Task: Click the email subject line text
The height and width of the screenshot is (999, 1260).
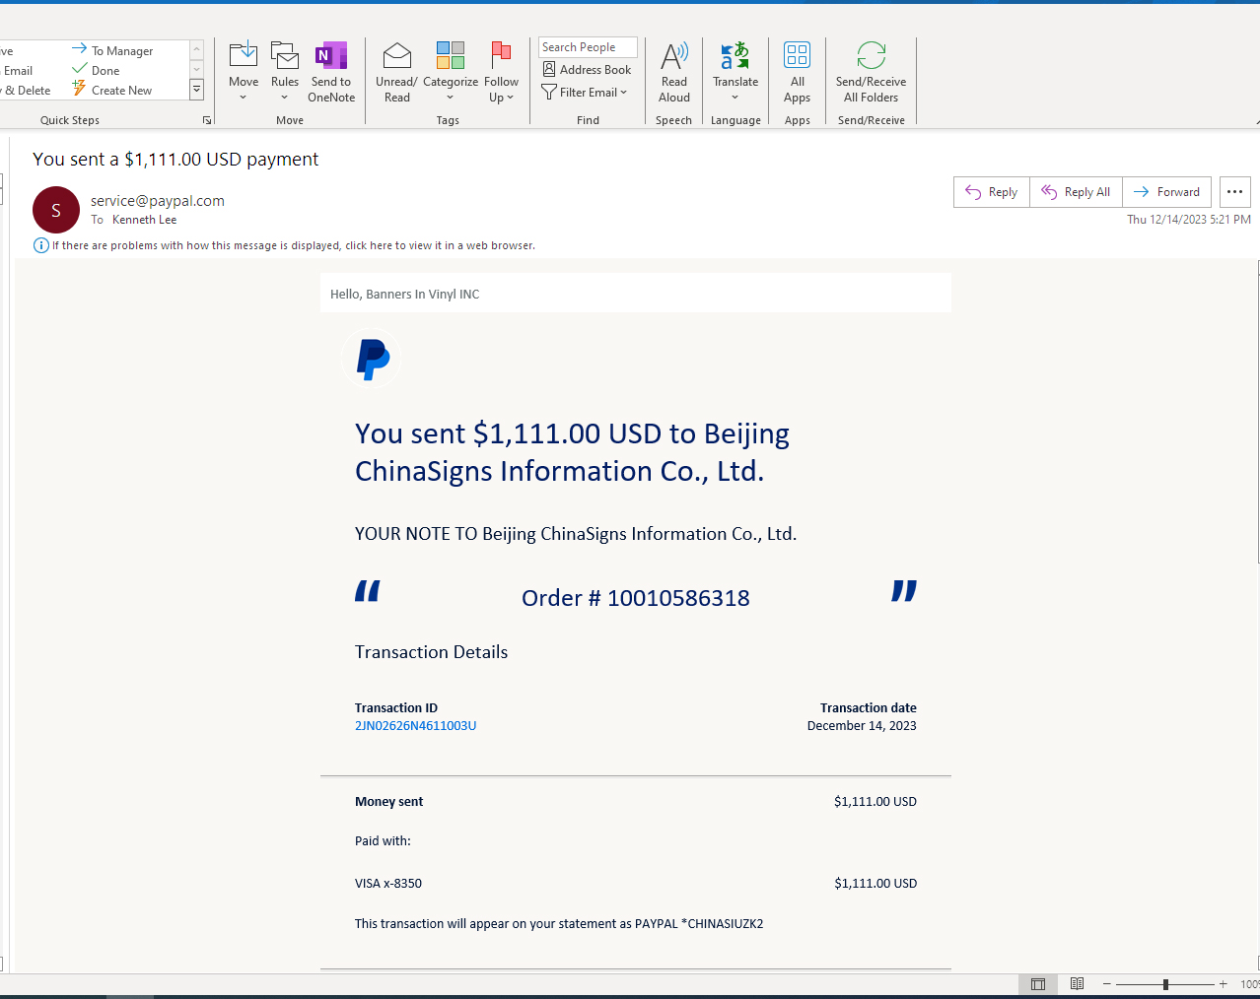Action: [x=175, y=160]
